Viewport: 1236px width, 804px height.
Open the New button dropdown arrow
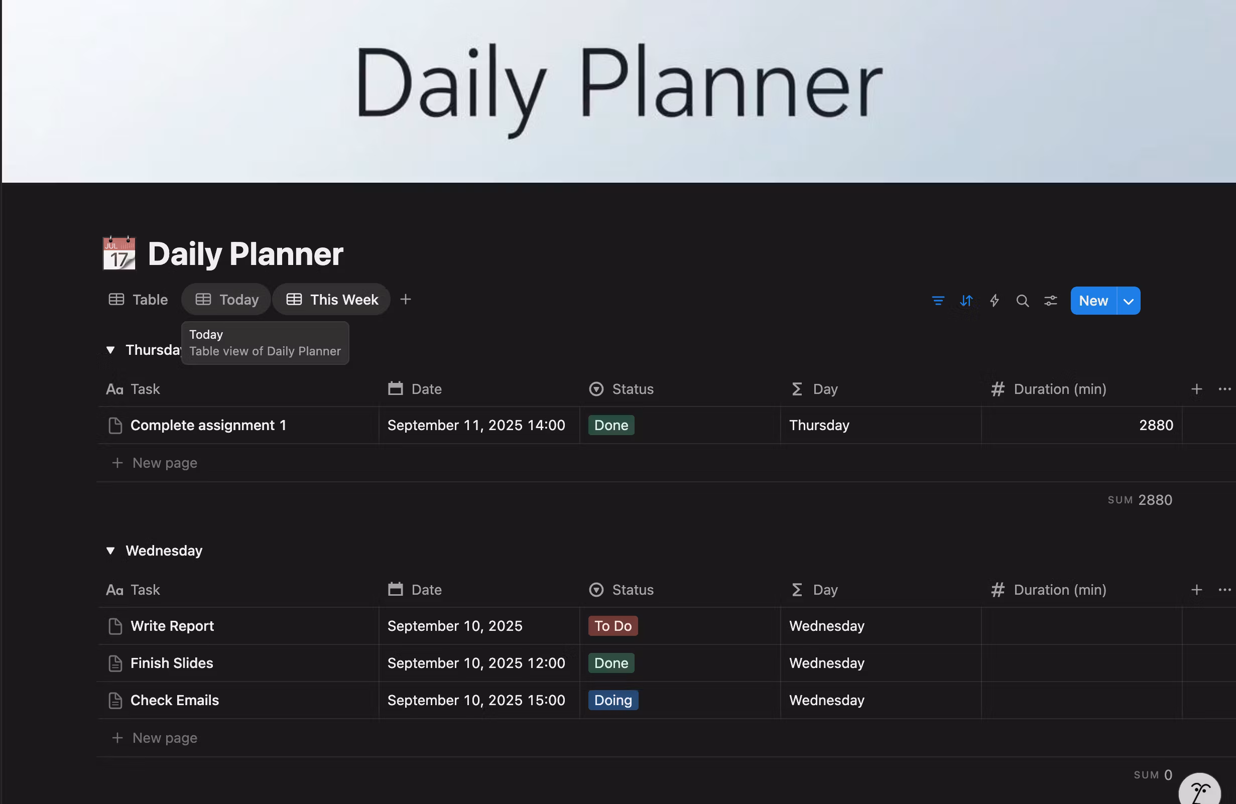(1128, 301)
